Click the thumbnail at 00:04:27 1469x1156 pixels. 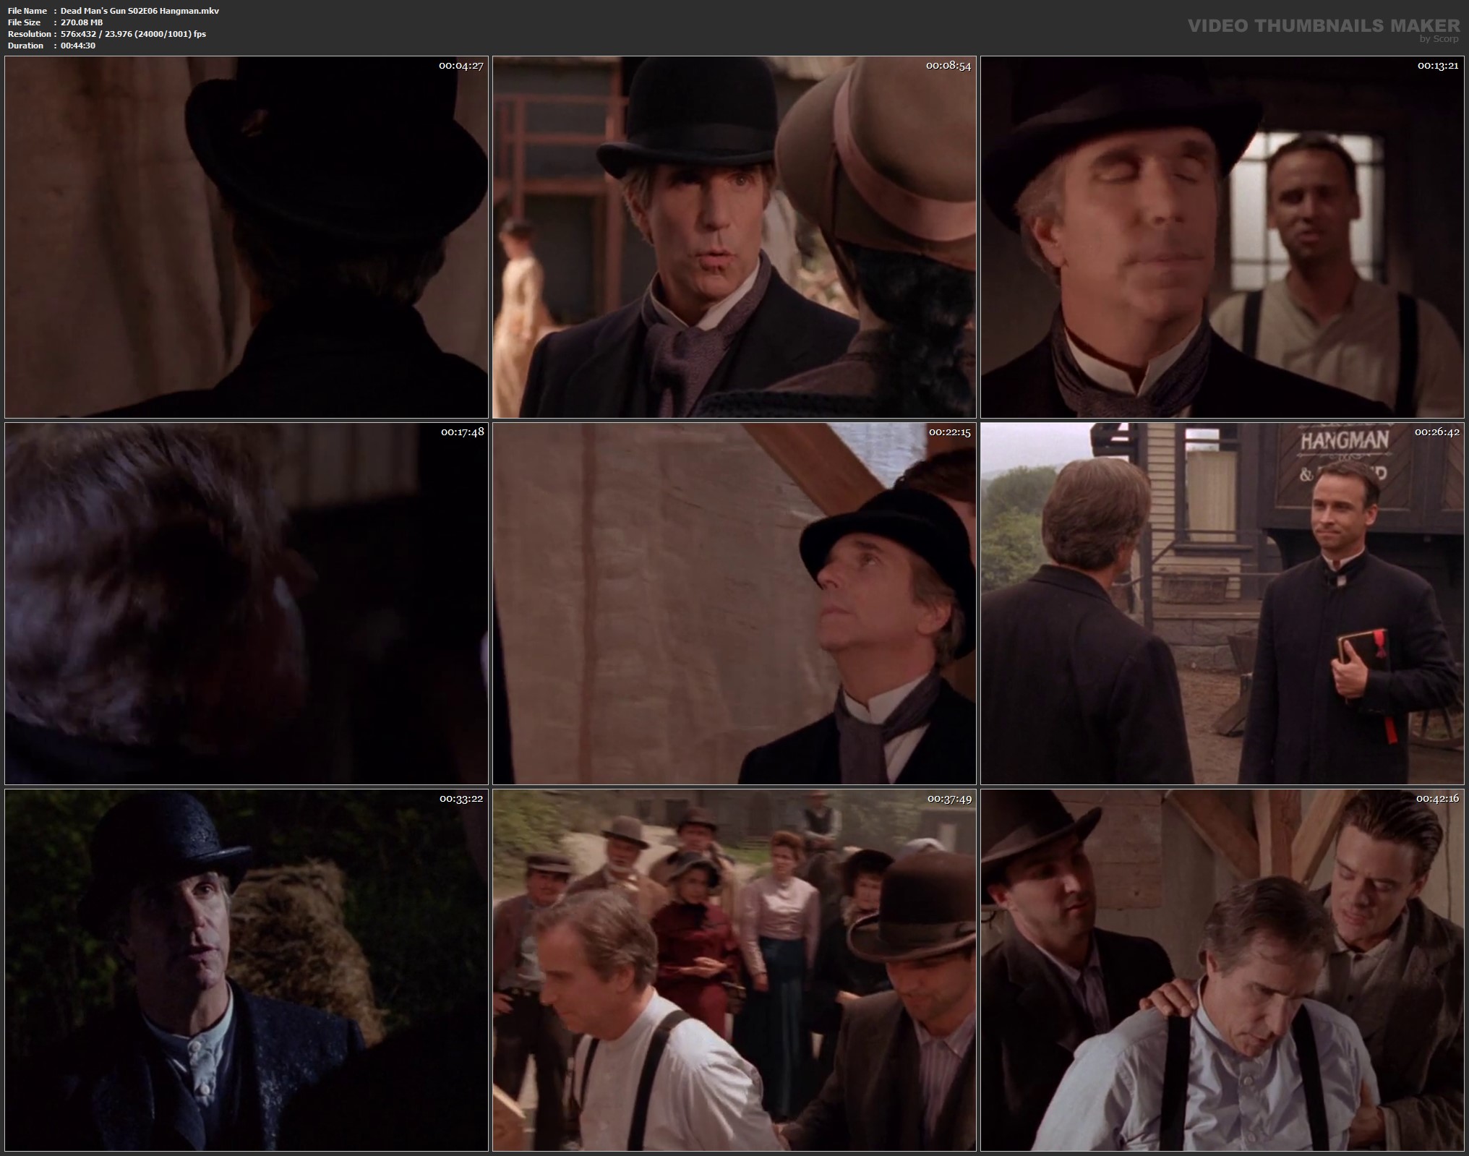point(246,237)
